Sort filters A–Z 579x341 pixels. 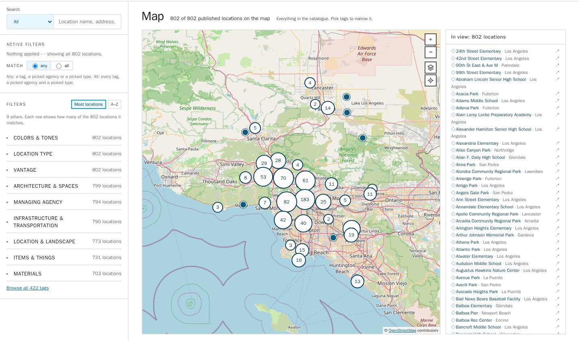[115, 104]
